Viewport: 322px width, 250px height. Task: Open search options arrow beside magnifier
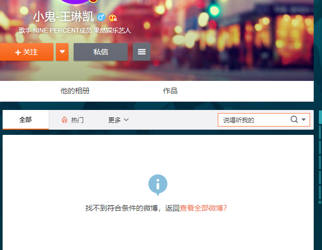[303, 120]
